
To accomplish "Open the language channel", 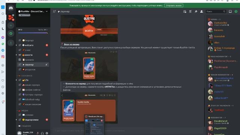I will coord(33,40).
